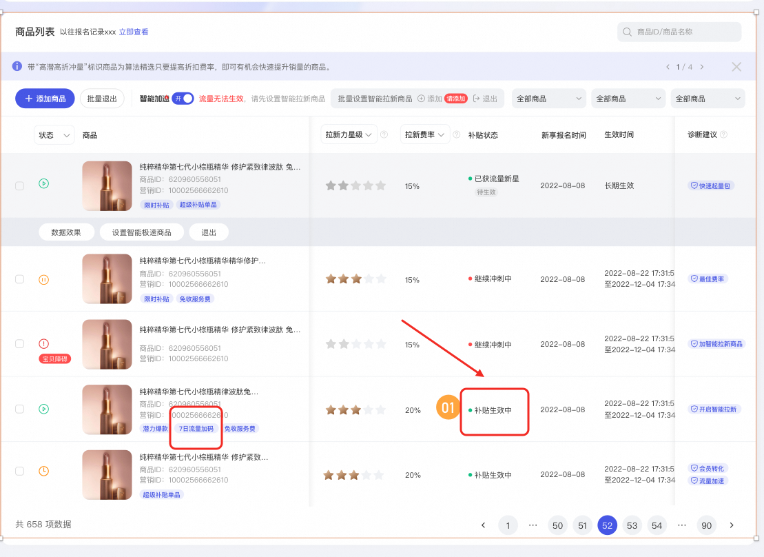Click product thumbnail in 潜力爆款 row
764x557 pixels.
click(107, 409)
